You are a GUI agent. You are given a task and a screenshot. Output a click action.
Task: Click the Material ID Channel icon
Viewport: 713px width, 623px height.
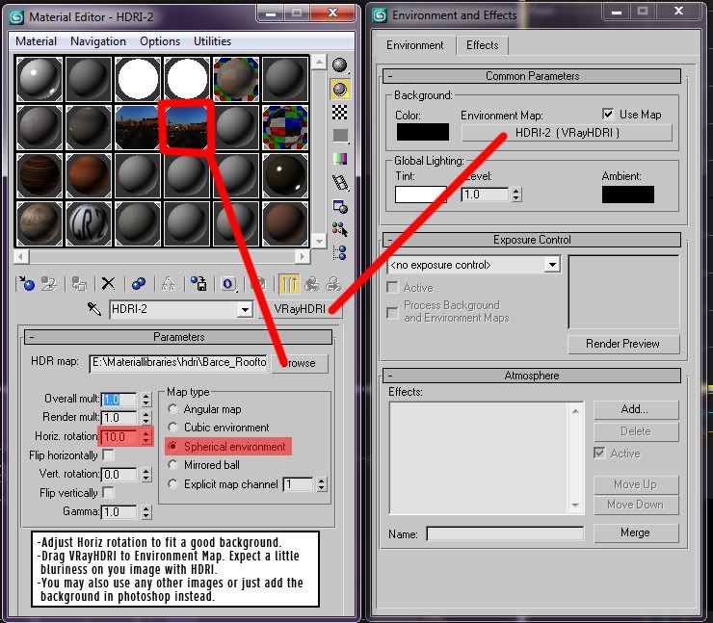pos(228,284)
